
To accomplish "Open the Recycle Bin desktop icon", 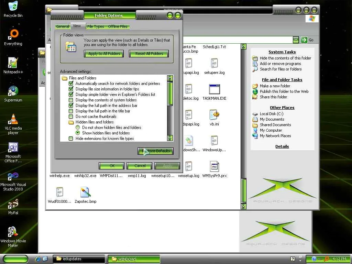I will coord(13,6).
